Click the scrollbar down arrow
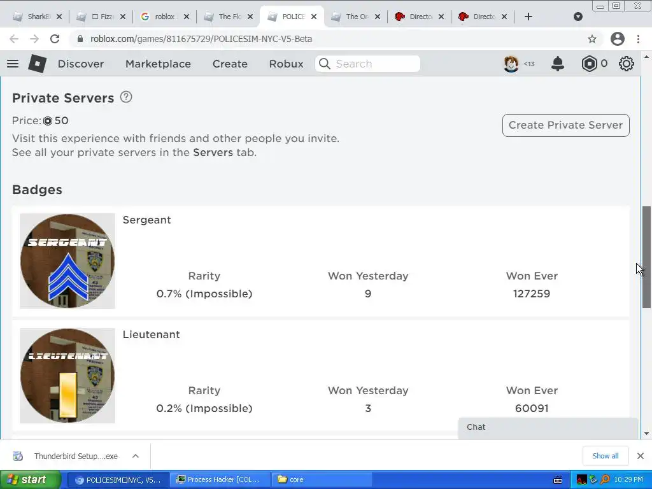 click(646, 434)
